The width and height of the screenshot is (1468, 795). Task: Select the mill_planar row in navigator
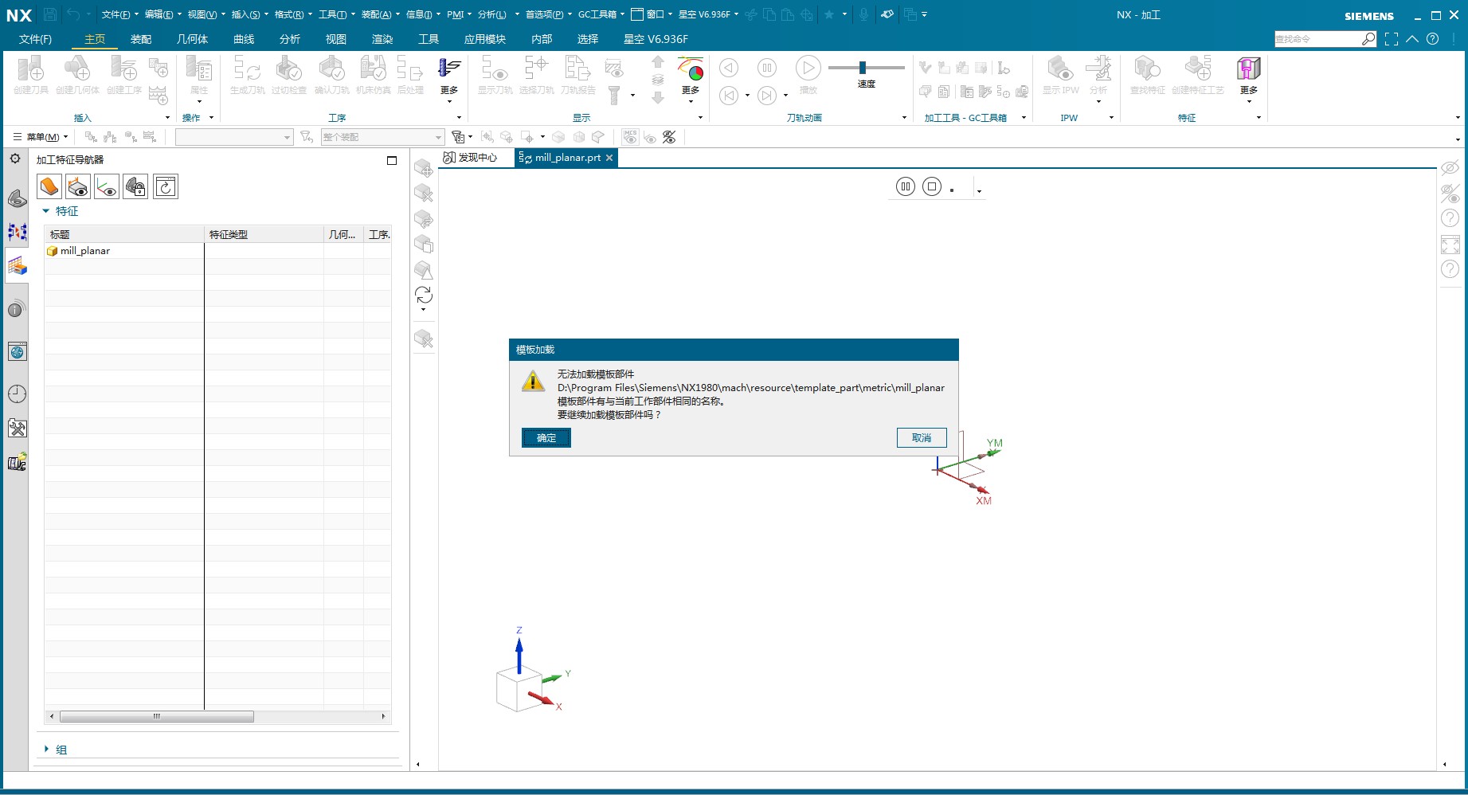click(217, 251)
